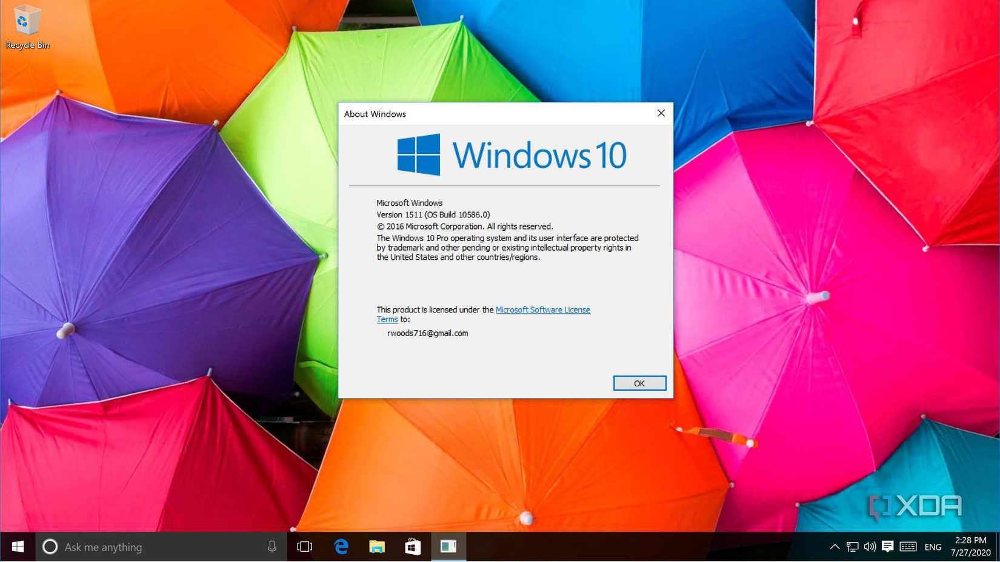The height and width of the screenshot is (562, 1000).
Task: Switch the ENG input language indicator
Action: pyautogui.click(x=933, y=547)
